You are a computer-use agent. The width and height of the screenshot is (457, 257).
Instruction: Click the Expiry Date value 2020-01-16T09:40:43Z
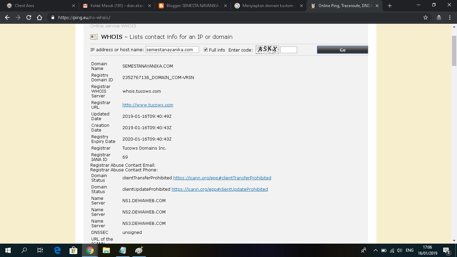point(147,139)
